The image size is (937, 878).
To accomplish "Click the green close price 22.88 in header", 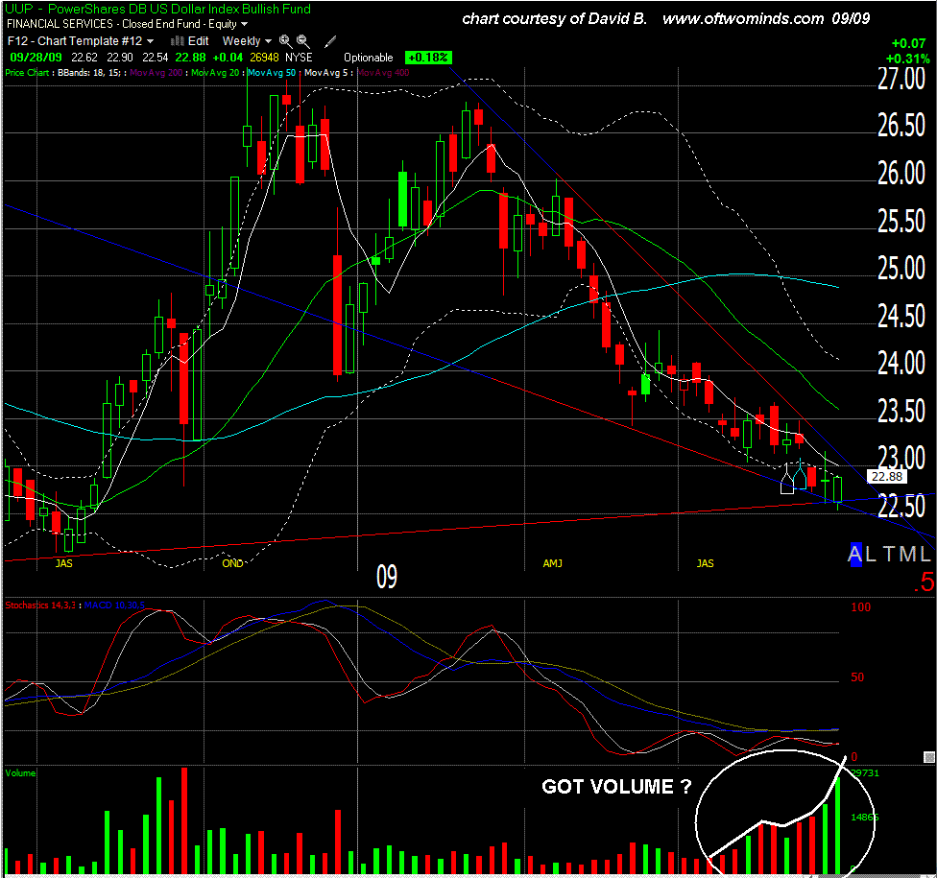I will 191,58.
